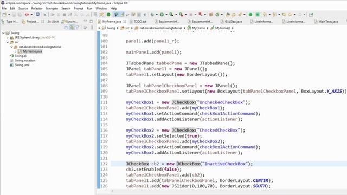This screenshot has height=195, width=347.
Task: Click the Search flashlight toolbar icon
Action: pyautogui.click(x=240, y=15)
